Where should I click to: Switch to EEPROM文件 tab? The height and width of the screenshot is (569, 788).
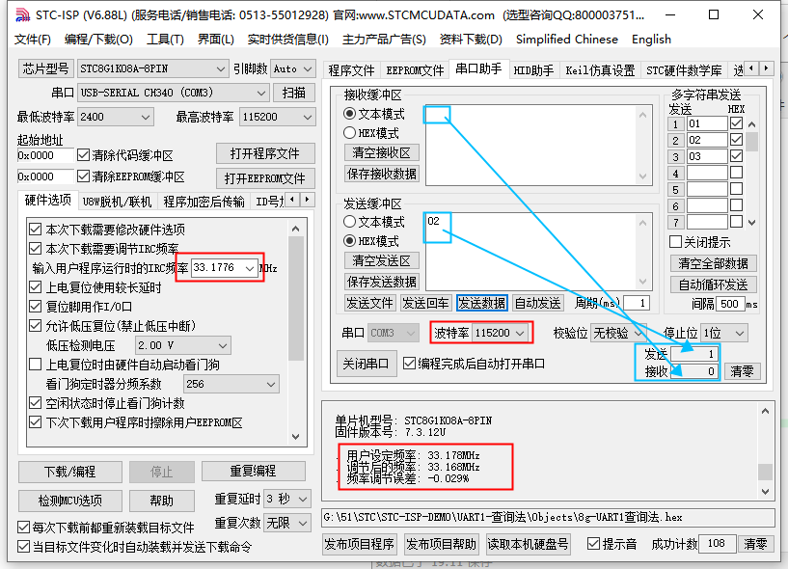tap(415, 70)
